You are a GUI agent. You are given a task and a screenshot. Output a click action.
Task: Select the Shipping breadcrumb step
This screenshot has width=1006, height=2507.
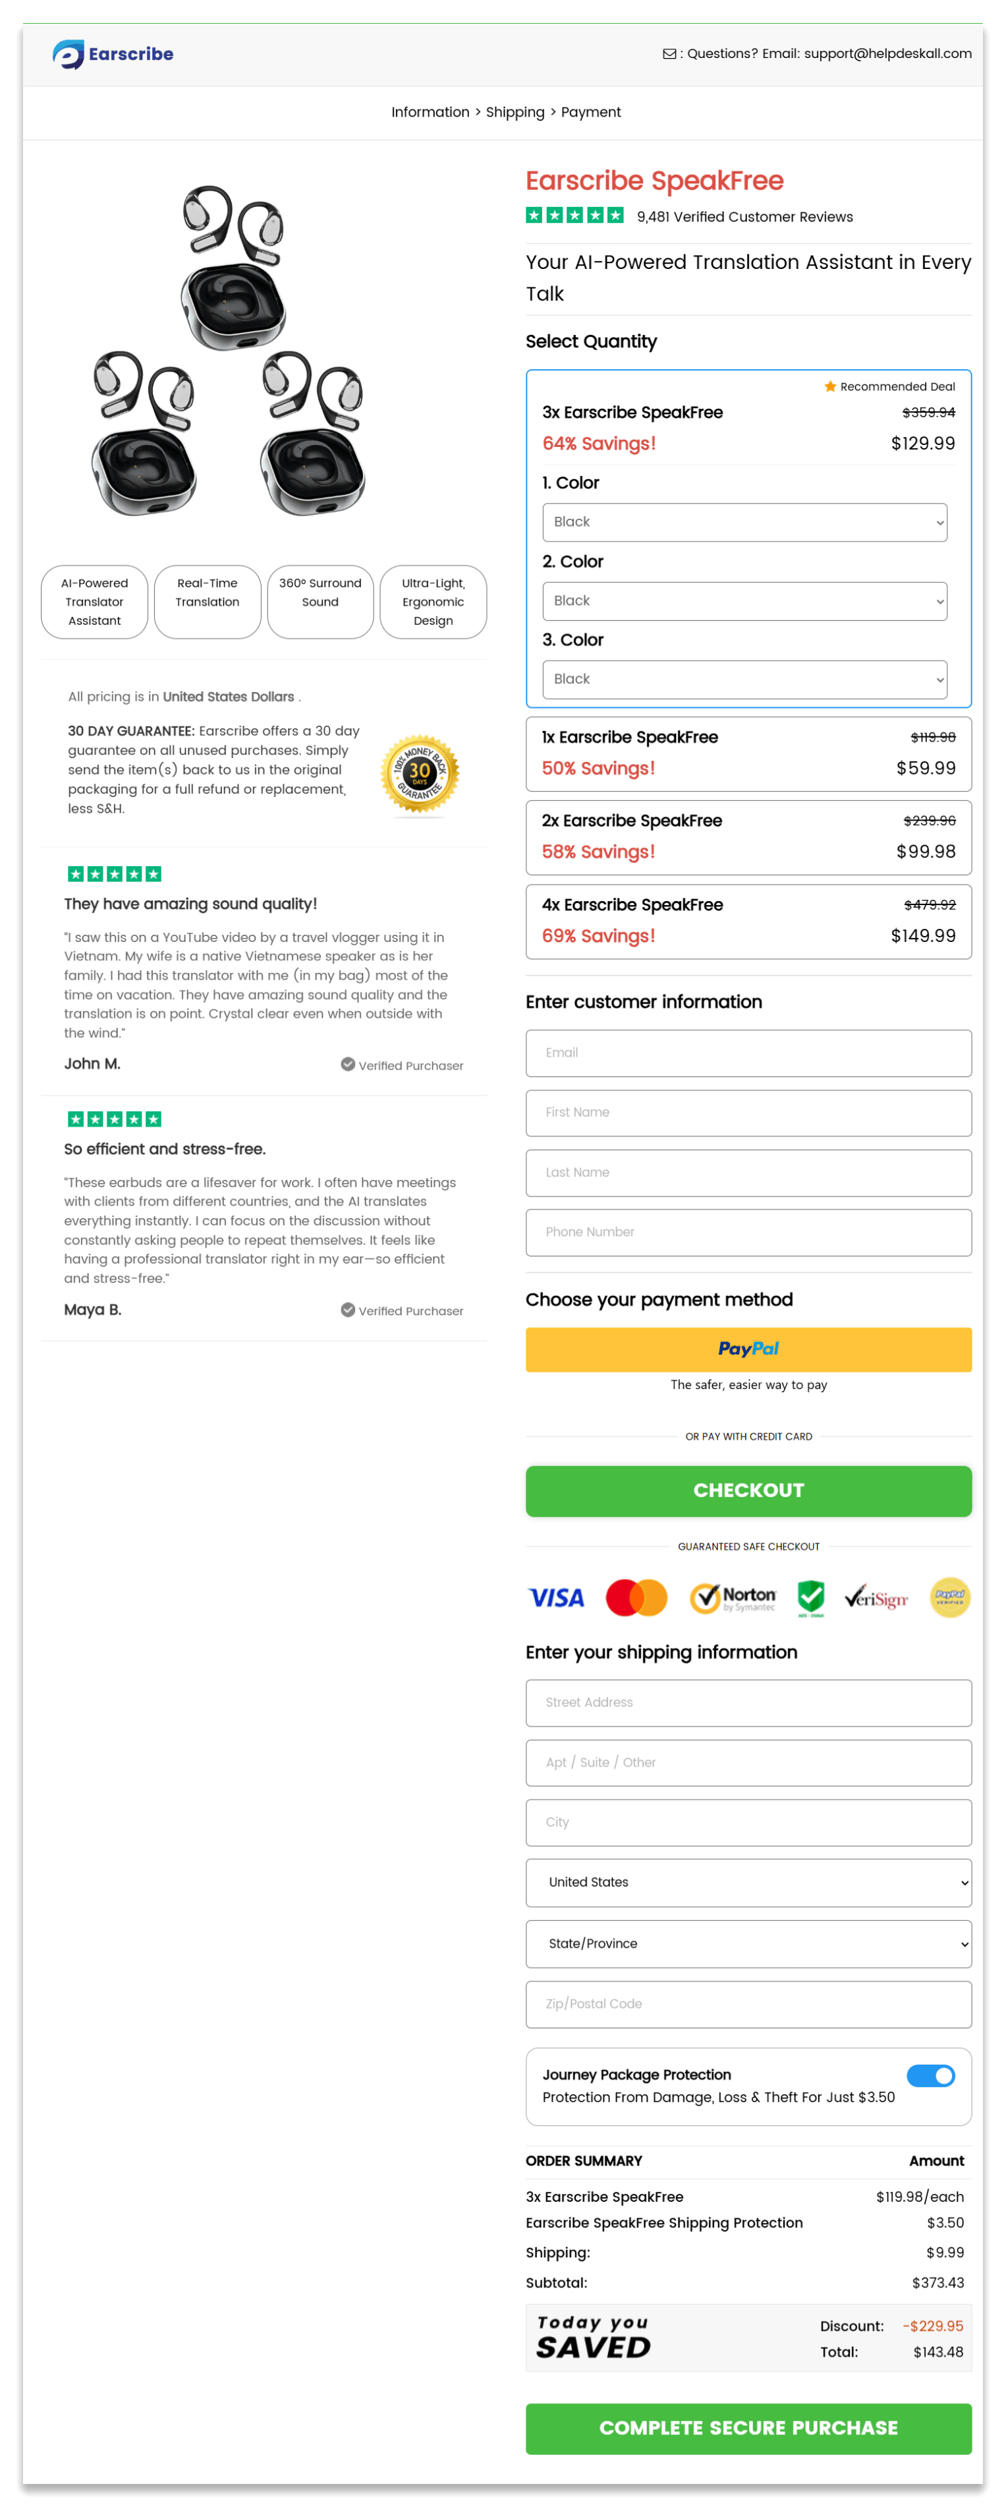[515, 112]
